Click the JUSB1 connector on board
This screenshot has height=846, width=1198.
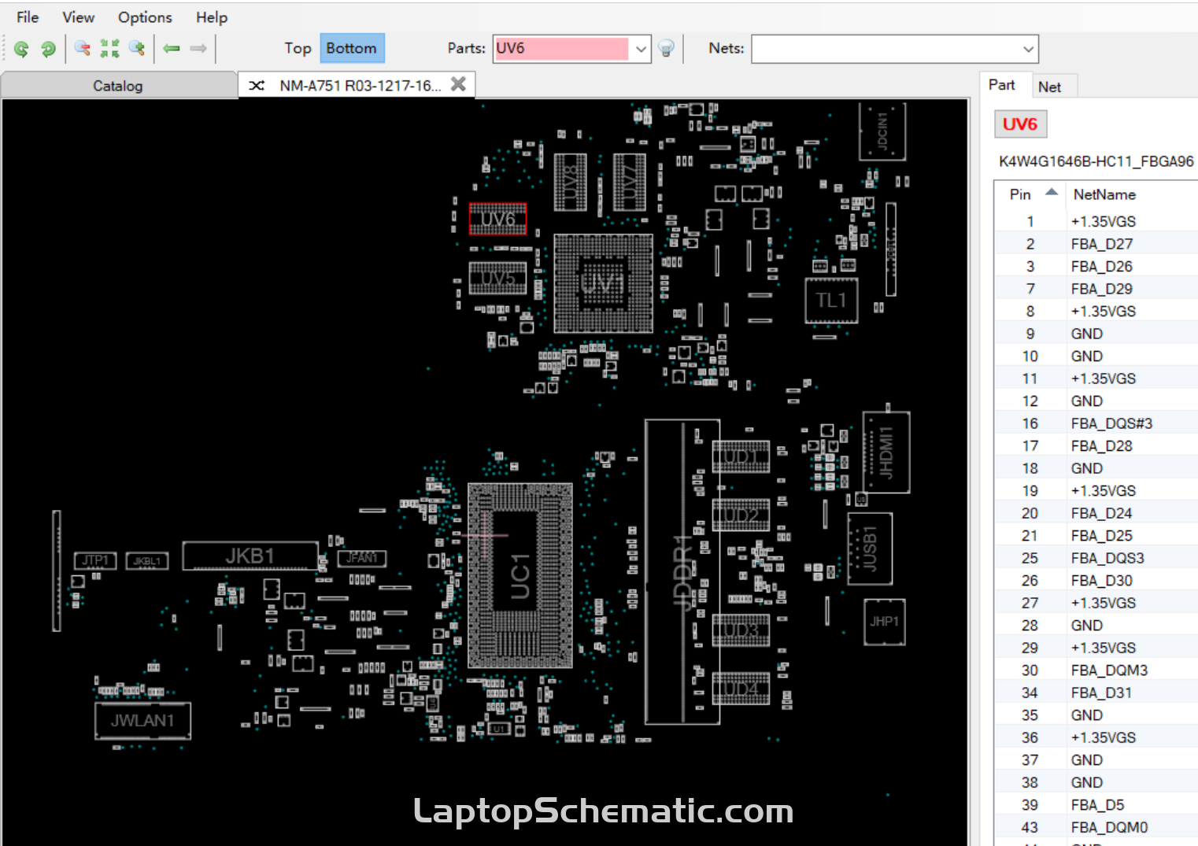[x=870, y=549]
